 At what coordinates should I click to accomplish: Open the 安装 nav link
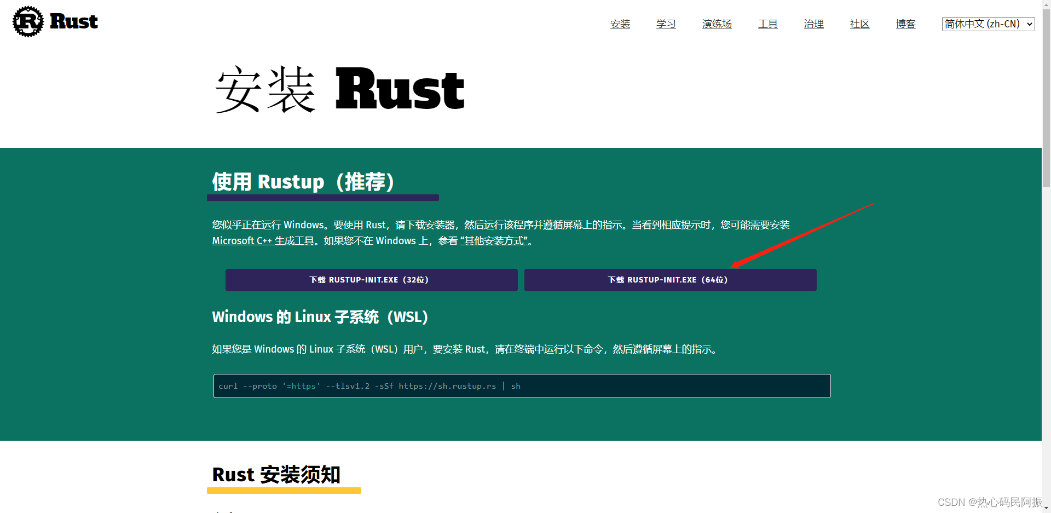pyautogui.click(x=620, y=24)
